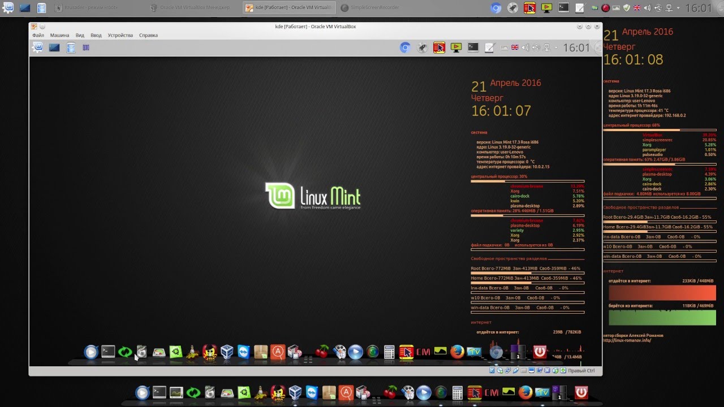724x407 pixels.
Task: Open CM icon in host dock
Action: [x=491, y=392]
